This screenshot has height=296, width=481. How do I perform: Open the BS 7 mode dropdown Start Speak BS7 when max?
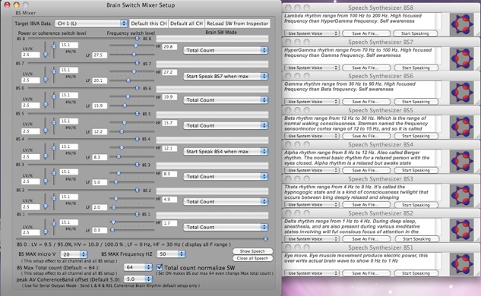(226, 76)
